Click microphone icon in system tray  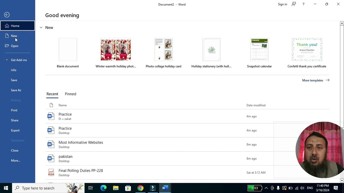click(x=278, y=188)
